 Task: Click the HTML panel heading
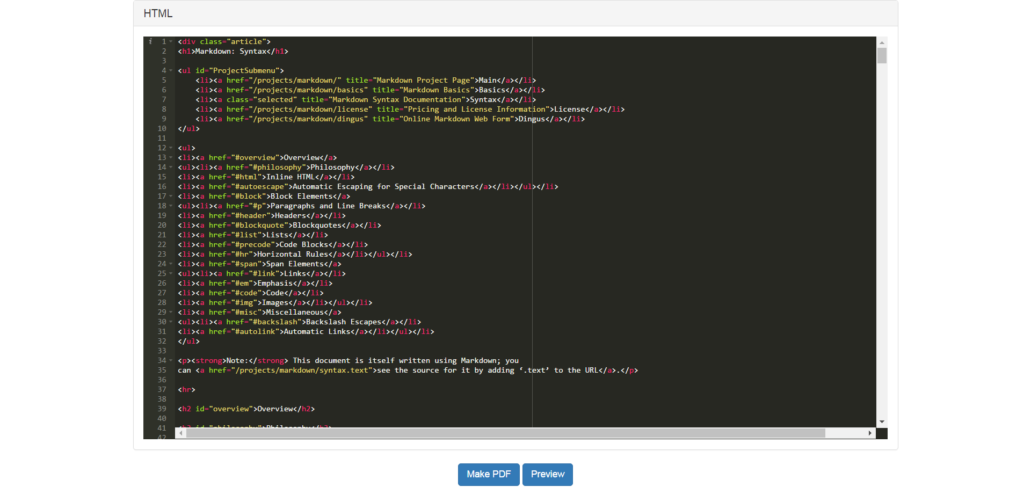(x=158, y=13)
